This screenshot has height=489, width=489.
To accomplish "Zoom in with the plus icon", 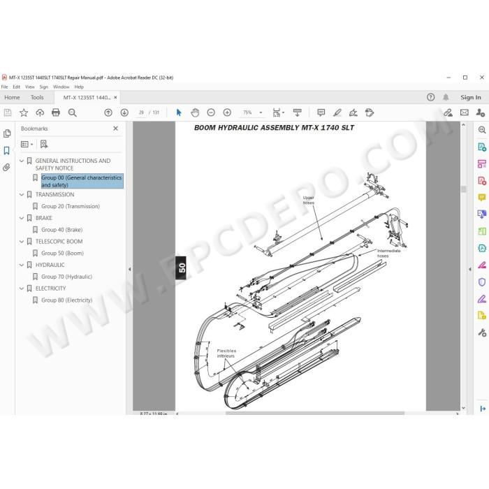I will tap(227, 112).
